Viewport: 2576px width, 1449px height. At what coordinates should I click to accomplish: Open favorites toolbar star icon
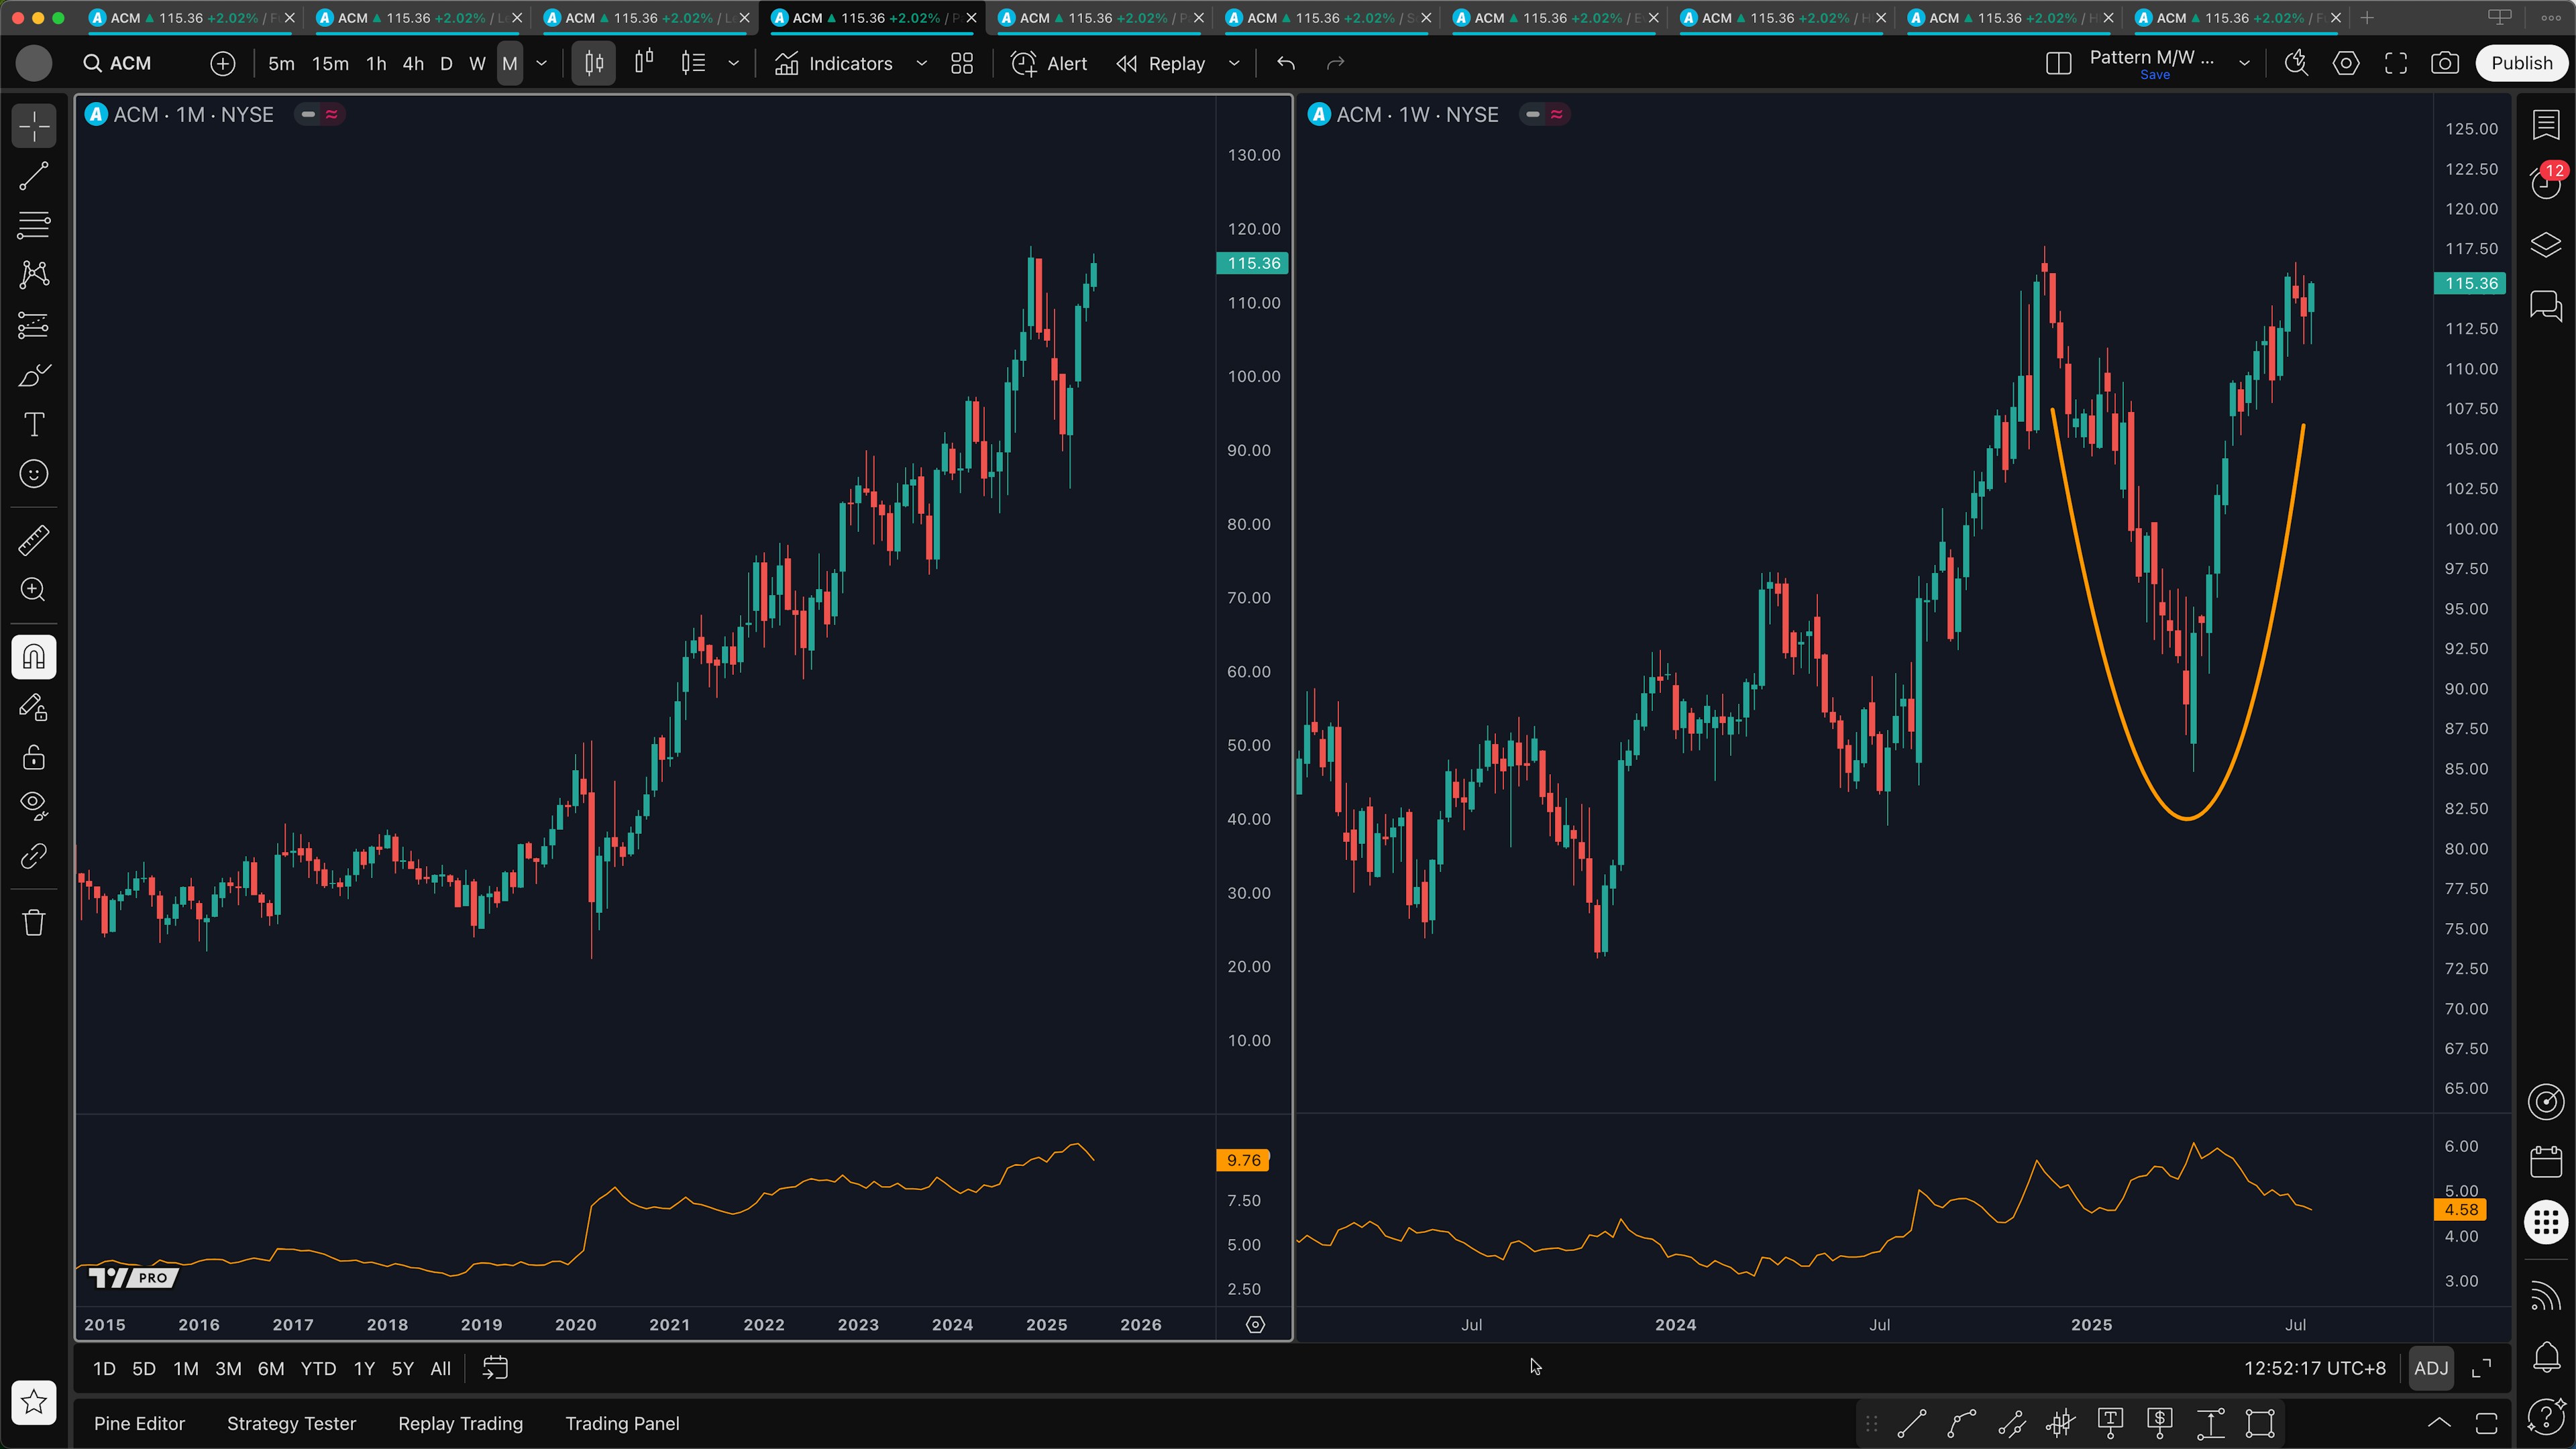(34, 1402)
